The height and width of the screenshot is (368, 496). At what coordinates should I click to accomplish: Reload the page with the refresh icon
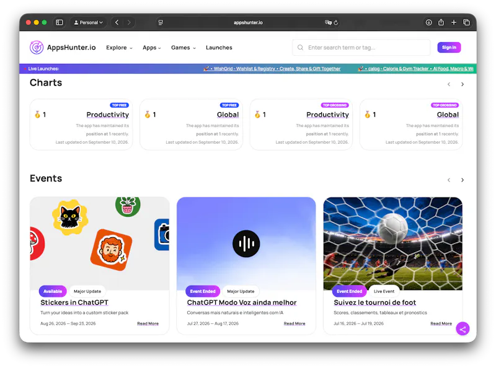(336, 22)
